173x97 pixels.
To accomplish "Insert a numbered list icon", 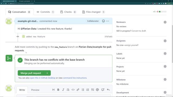I will click(88, 90).
